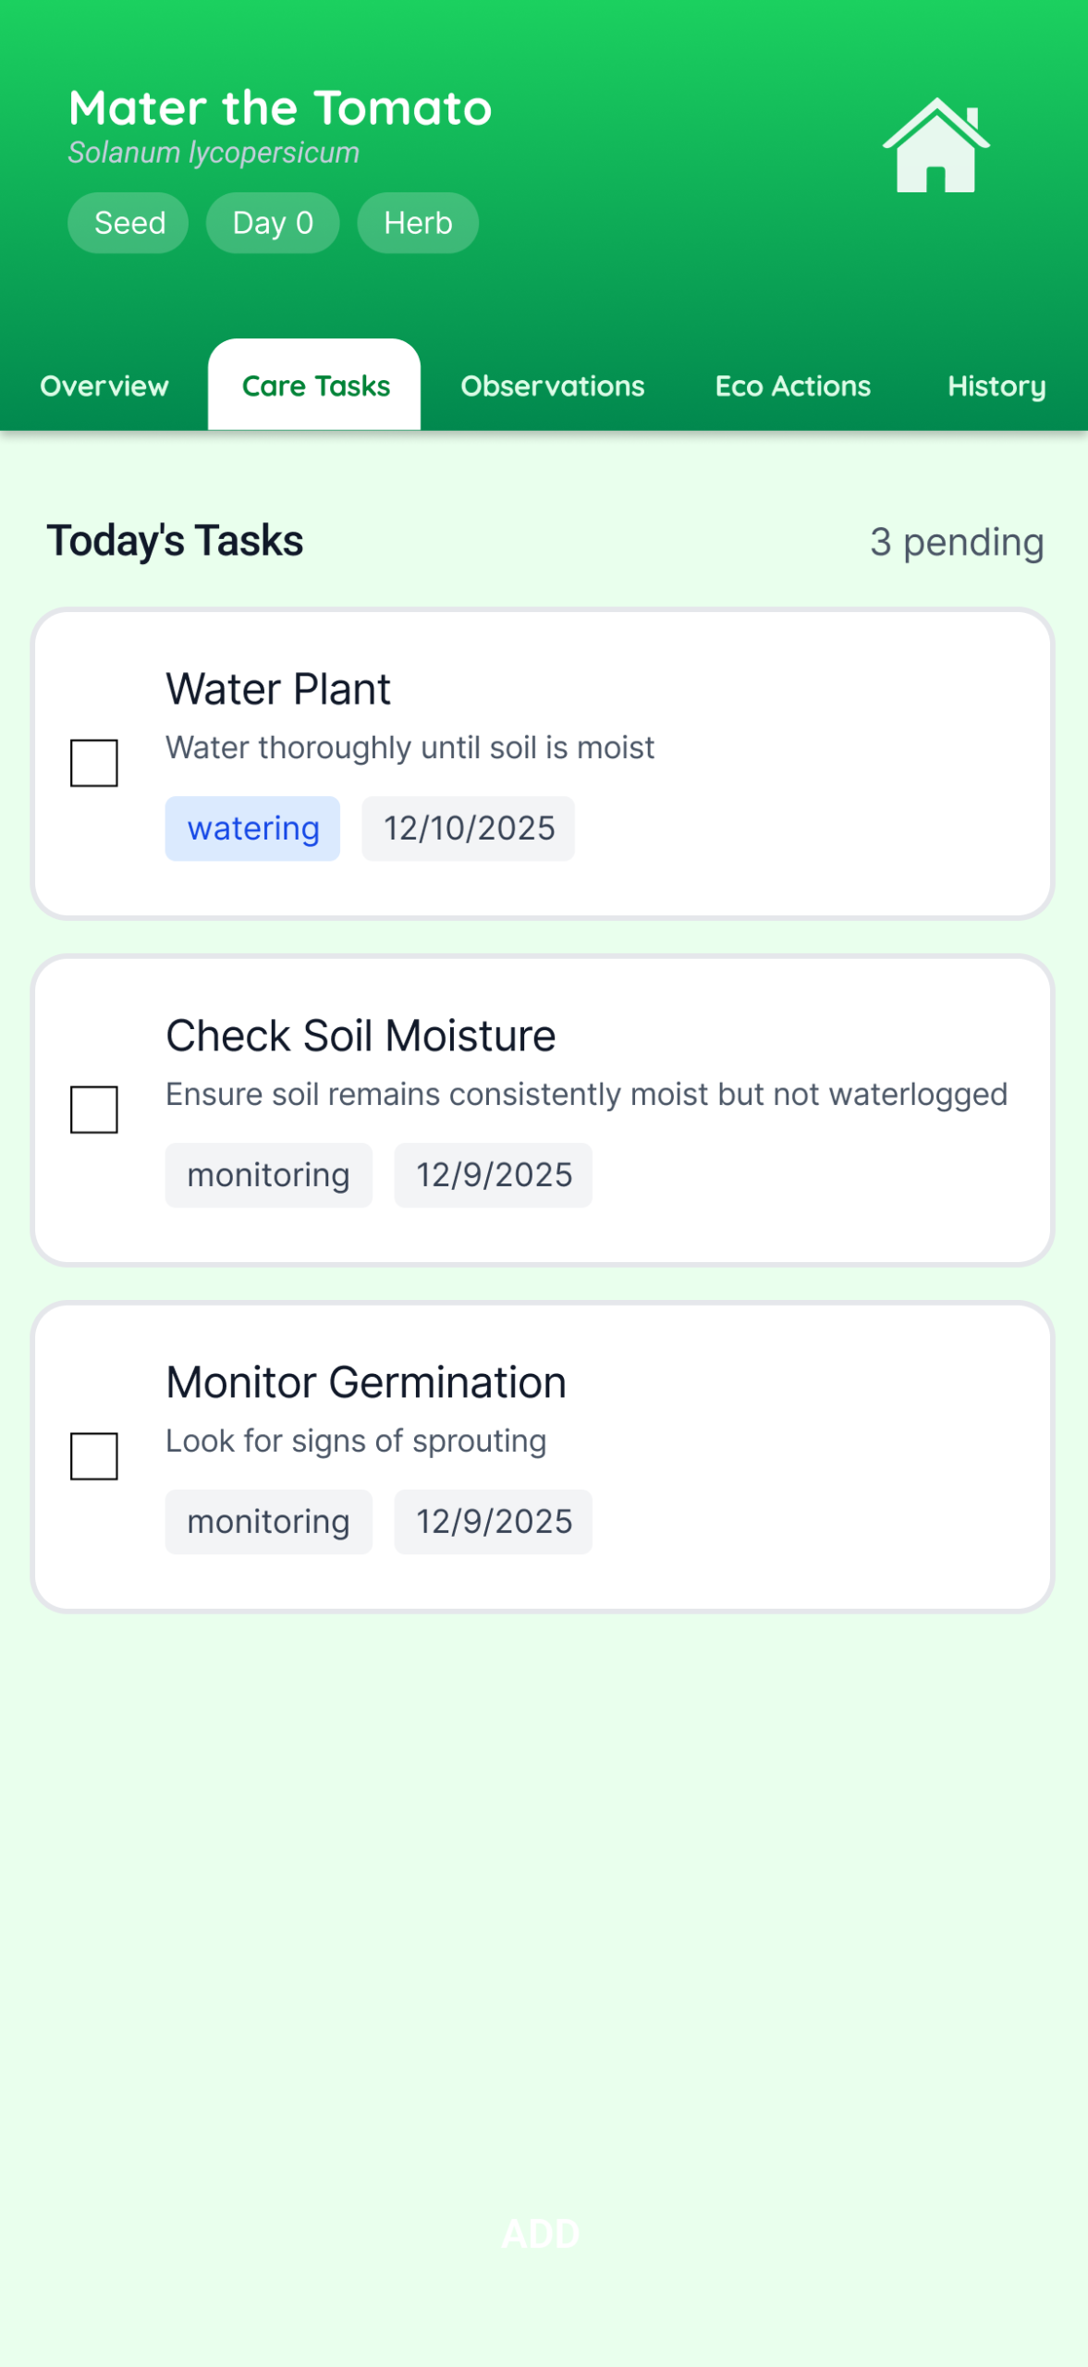Tap the Herb category badge
1088x2367 pixels.
point(418,223)
